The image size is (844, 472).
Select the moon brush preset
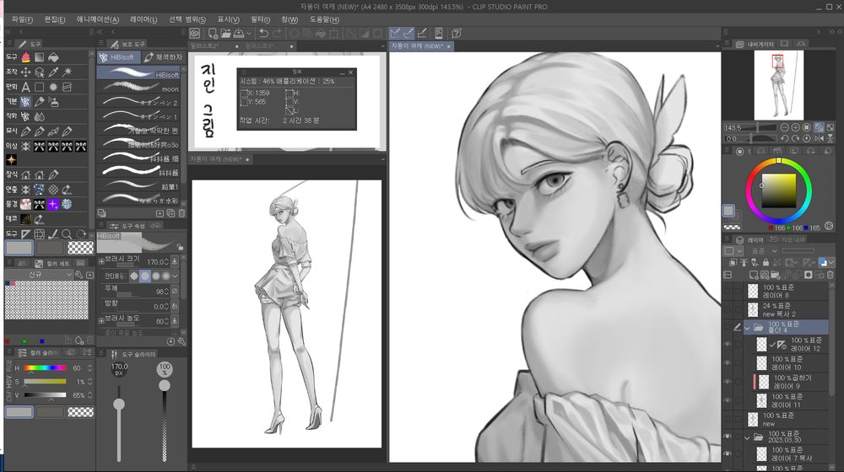tap(138, 88)
